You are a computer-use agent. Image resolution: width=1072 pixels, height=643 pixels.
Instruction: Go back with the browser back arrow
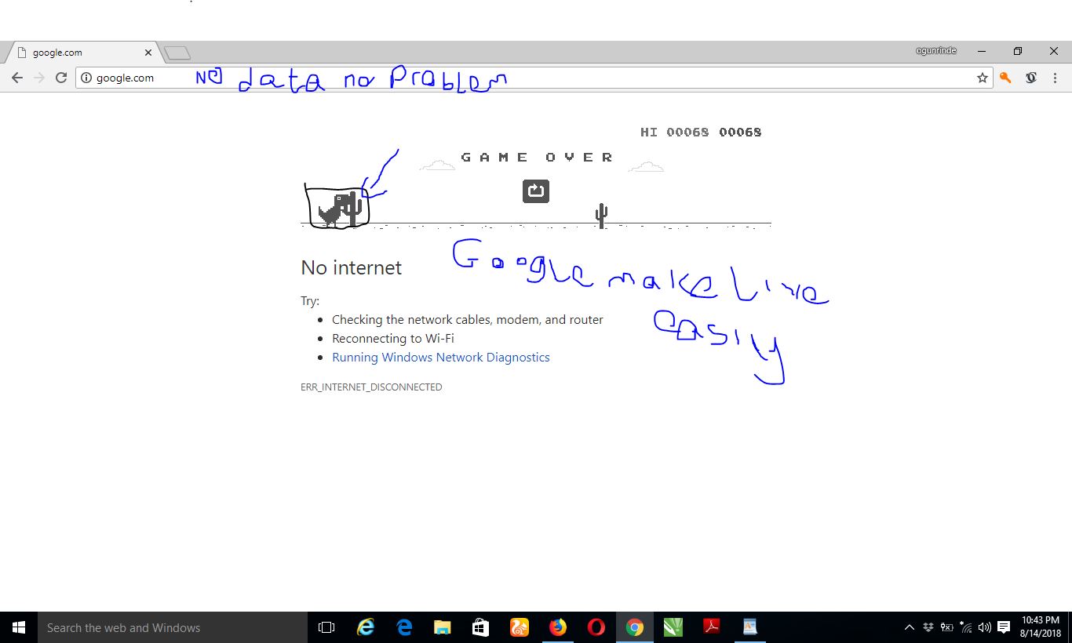[x=17, y=78]
